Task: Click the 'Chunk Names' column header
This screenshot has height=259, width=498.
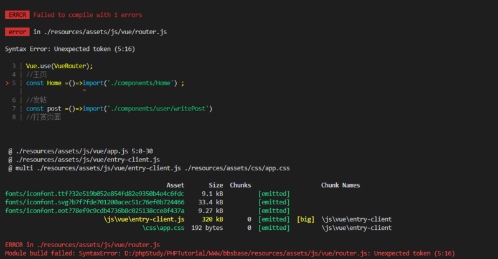Action: point(341,185)
